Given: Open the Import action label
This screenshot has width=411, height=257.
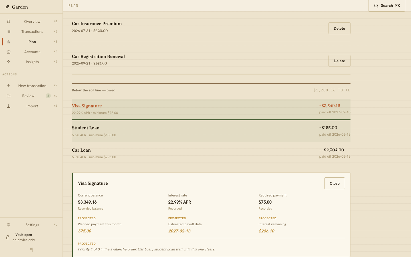Looking at the screenshot, I should pyautogui.click(x=32, y=106).
